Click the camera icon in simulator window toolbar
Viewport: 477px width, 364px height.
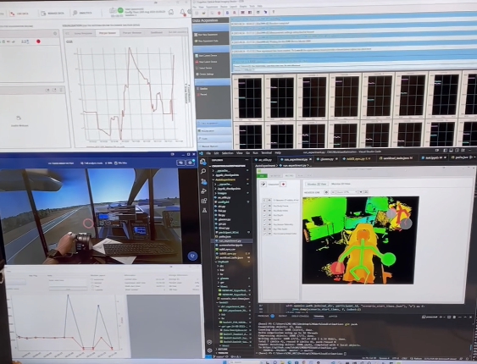[x=180, y=163]
